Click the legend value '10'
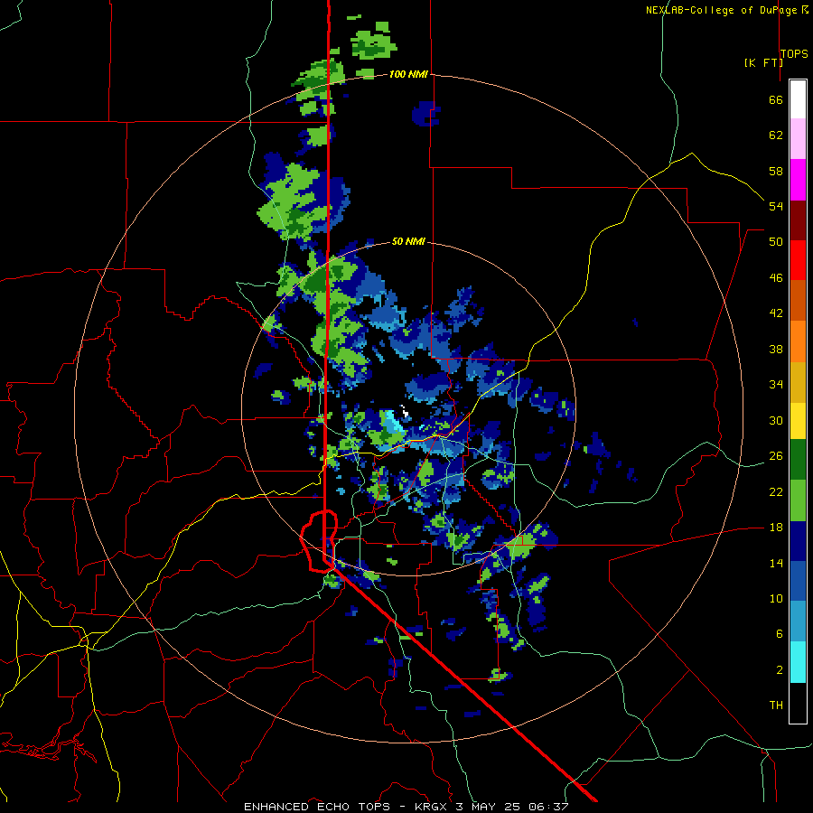 click(x=776, y=598)
